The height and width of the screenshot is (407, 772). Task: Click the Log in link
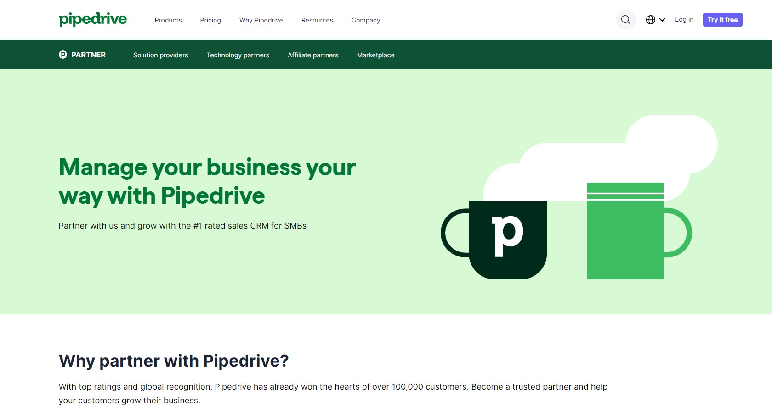(684, 20)
